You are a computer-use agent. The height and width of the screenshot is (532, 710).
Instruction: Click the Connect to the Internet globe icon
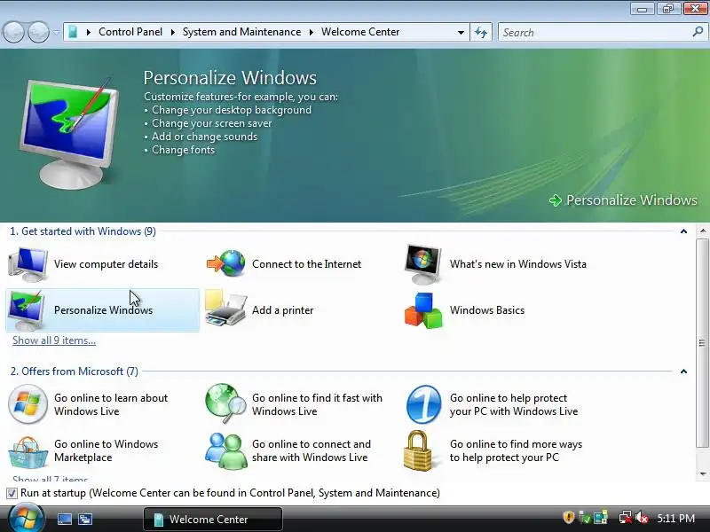tap(226, 263)
